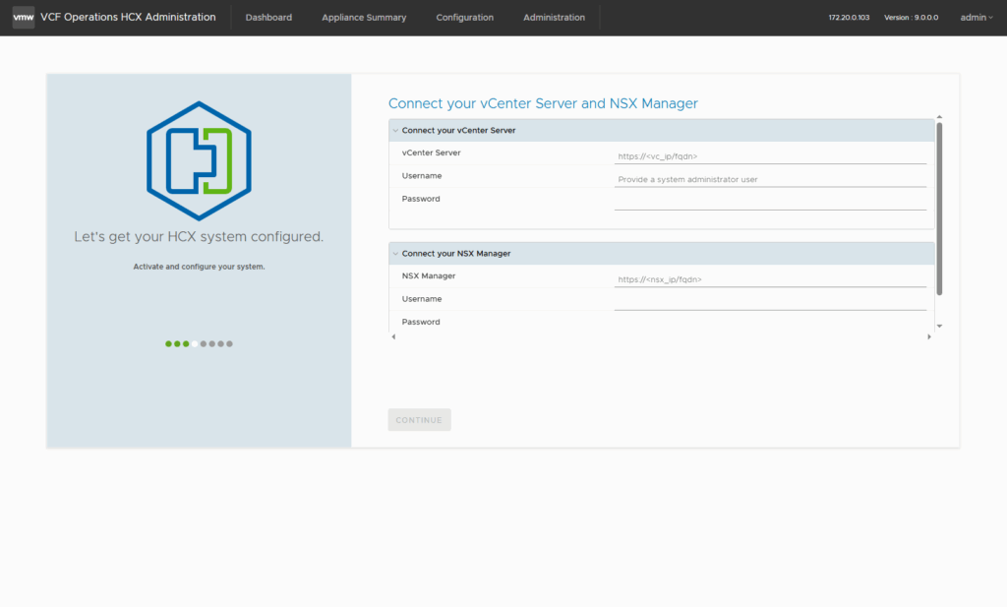Click the scroll left arrow below the form
Screen dimensions: 1007x607
[393, 337]
